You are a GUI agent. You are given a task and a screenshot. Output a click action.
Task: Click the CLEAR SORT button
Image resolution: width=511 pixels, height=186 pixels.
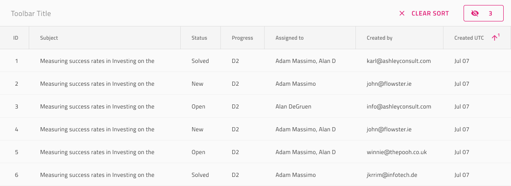(424, 13)
